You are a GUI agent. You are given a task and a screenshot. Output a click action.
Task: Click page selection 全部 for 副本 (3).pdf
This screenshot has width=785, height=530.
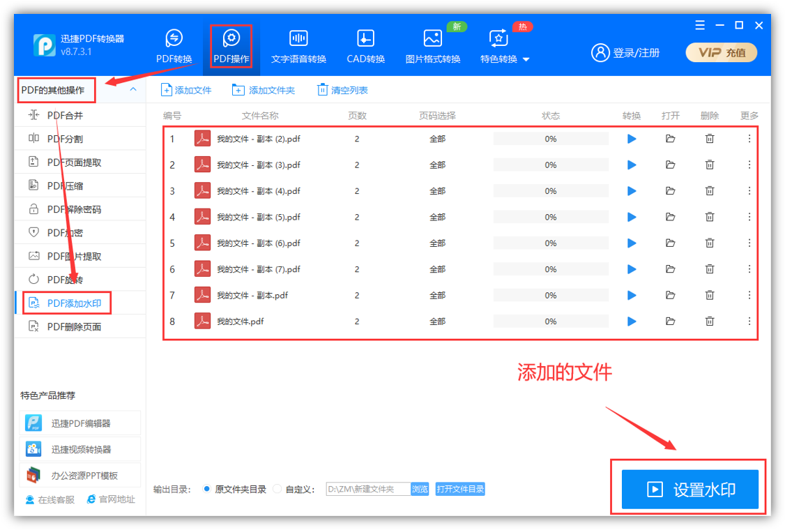437,165
